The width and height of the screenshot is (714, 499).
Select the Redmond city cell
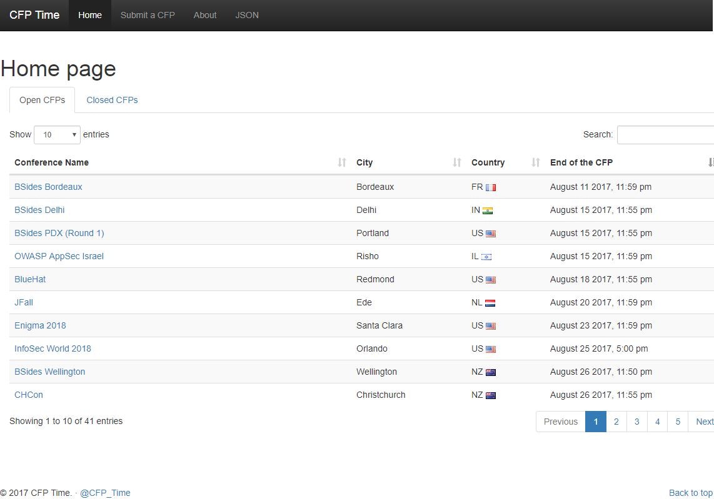(375, 279)
